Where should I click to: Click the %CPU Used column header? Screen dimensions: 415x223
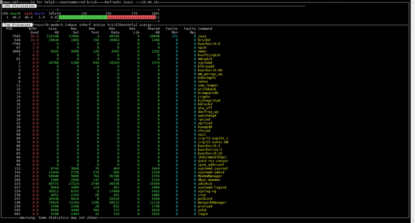click(34, 30)
